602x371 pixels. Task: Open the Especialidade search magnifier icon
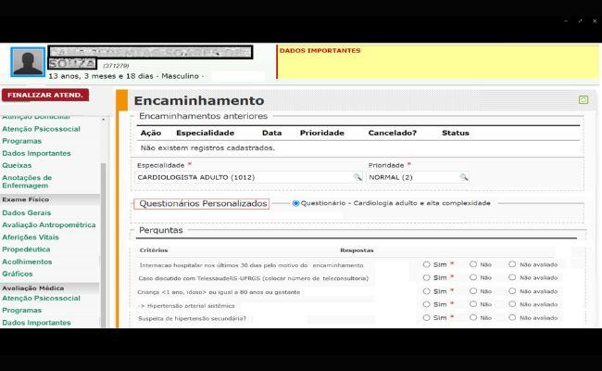357,176
